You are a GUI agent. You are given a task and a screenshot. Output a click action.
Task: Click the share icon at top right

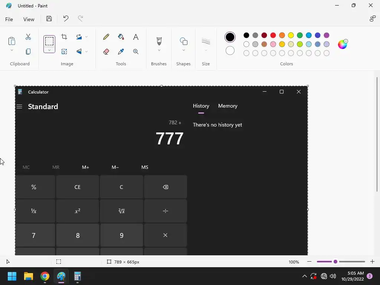pos(373,19)
